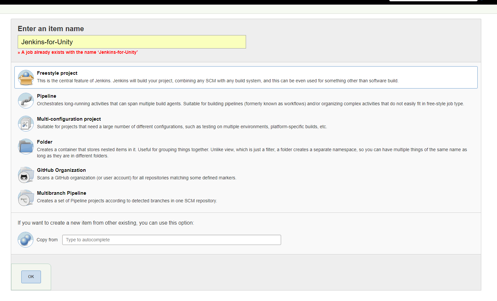Viewport: 497px width, 301px height.
Task: Click the Multibranch Pipeline description text
Action: click(127, 201)
